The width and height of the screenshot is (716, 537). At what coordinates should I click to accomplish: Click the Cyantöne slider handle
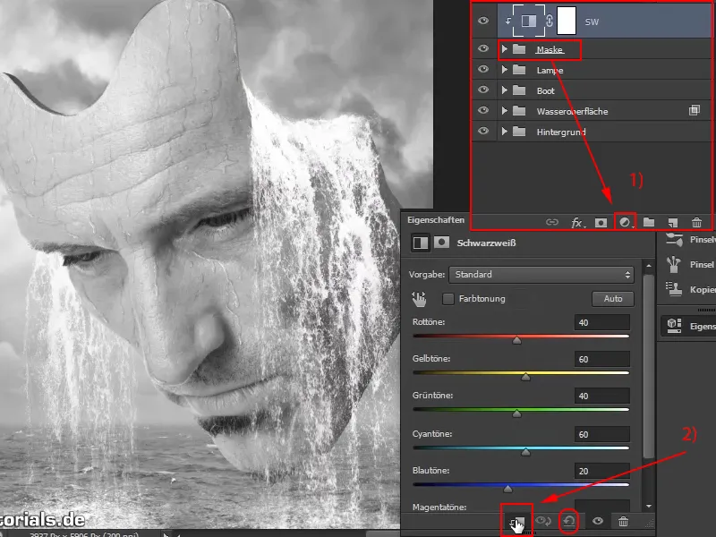pyautogui.click(x=525, y=452)
